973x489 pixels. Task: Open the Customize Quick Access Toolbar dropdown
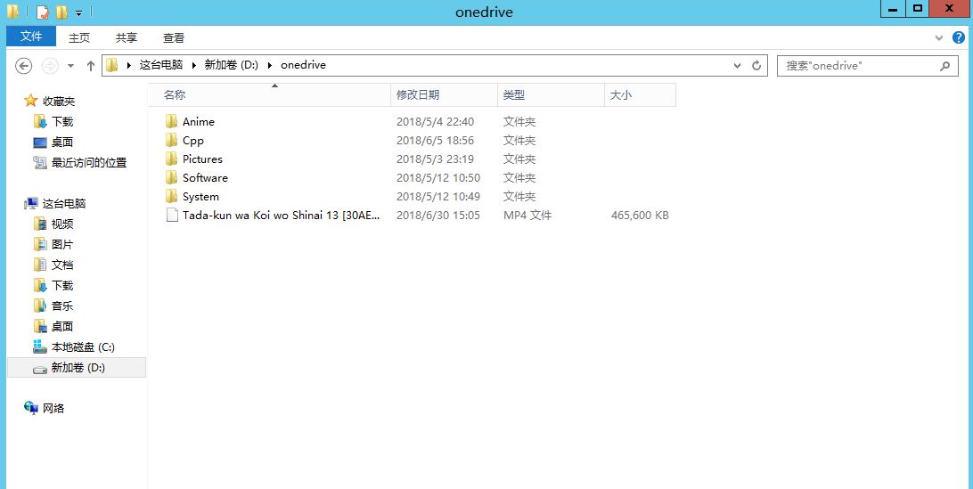coord(79,12)
